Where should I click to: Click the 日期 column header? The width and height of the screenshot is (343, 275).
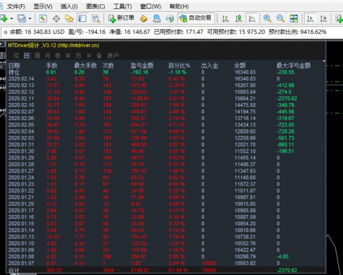[x=14, y=66]
